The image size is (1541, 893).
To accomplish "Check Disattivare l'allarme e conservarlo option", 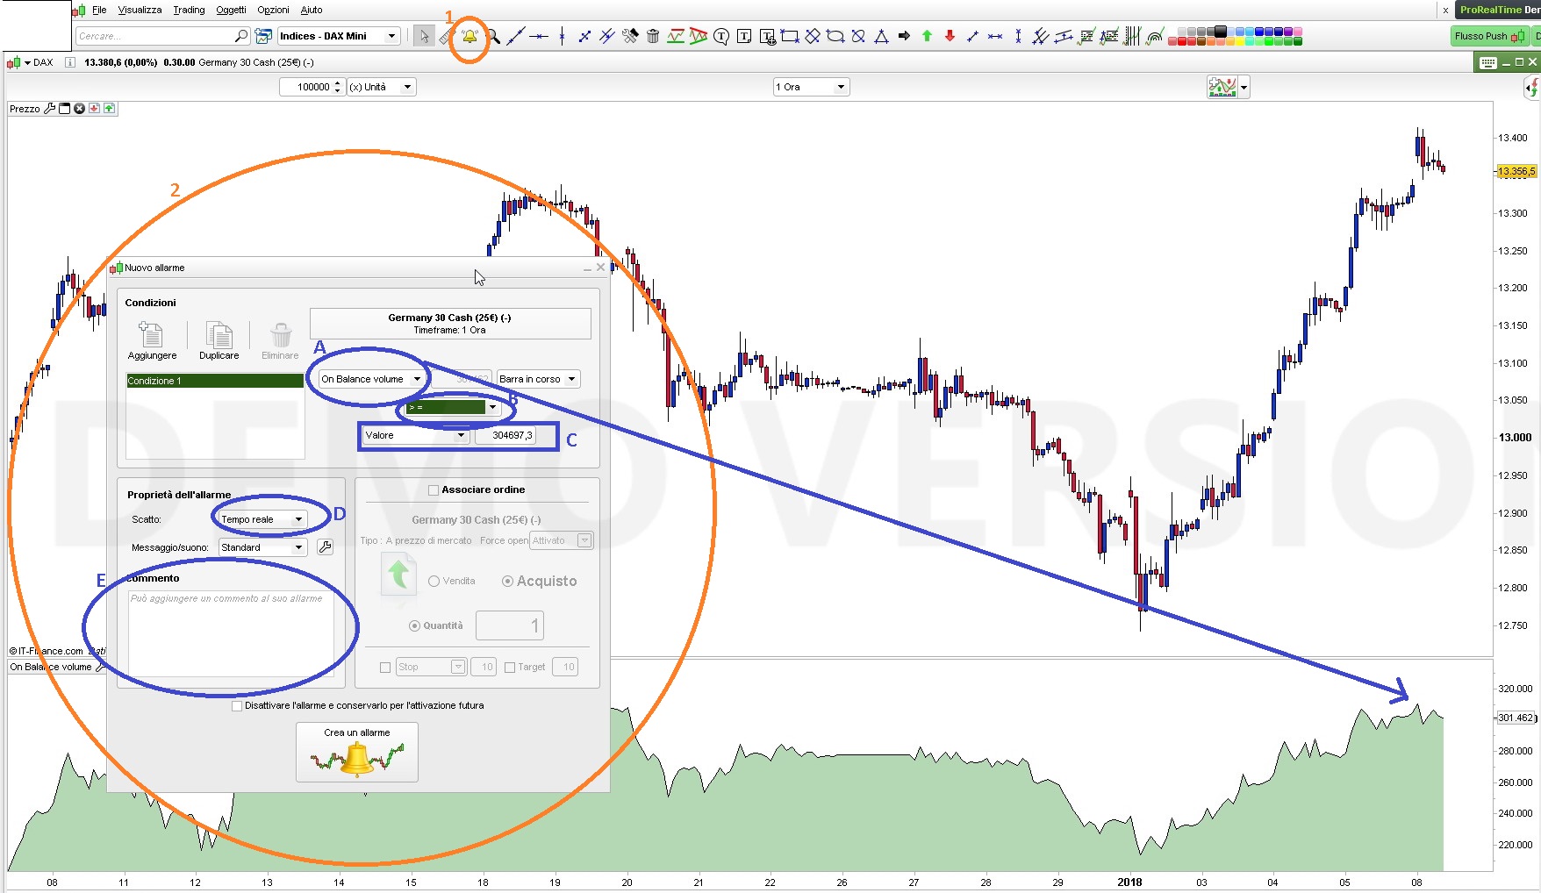I will tap(237, 706).
